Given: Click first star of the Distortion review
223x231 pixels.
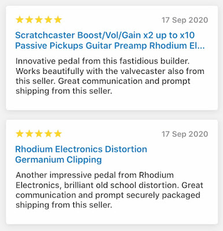Looking at the screenshot, I should 20,133.
